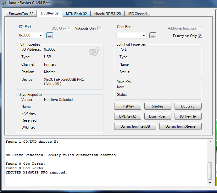217x193 pixels.
Task: Run the DVDKey32 button
Action: (x=128, y=116)
